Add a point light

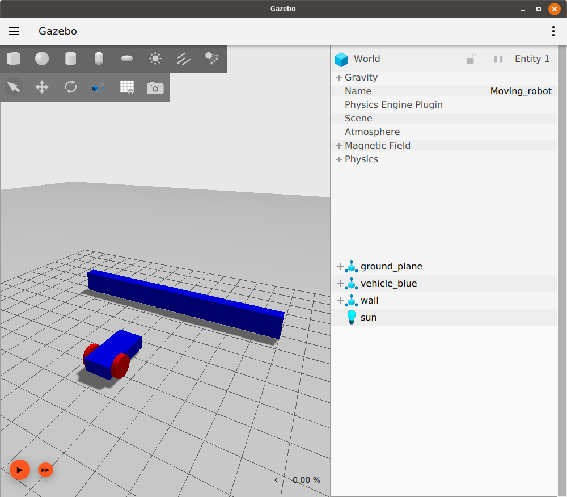[155, 58]
